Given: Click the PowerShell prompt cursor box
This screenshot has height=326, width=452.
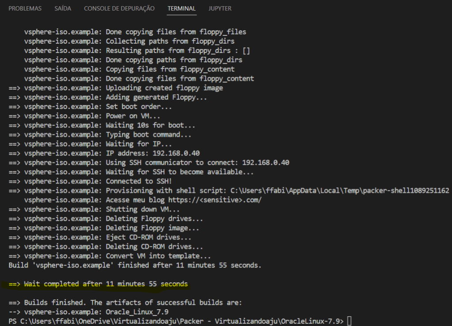Looking at the screenshot, I should pyautogui.click(x=349, y=321).
